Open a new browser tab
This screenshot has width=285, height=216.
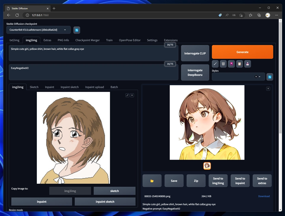(54, 8)
